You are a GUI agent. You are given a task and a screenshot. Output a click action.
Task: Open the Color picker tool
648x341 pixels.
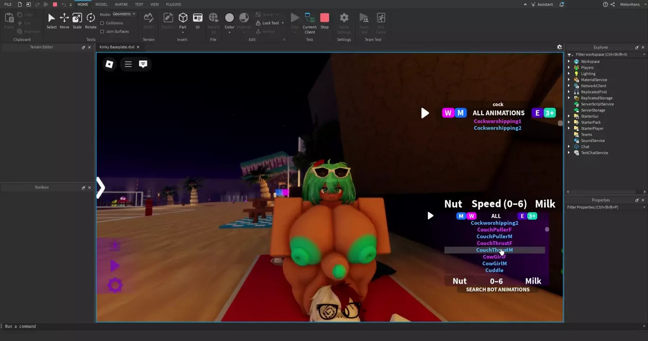pos(229,20)
